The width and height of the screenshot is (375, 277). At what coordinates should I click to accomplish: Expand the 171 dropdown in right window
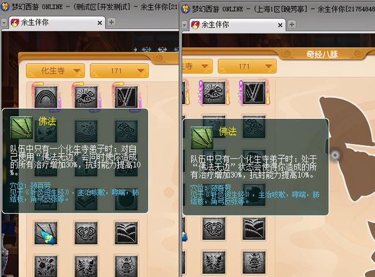tap(247, 66)
